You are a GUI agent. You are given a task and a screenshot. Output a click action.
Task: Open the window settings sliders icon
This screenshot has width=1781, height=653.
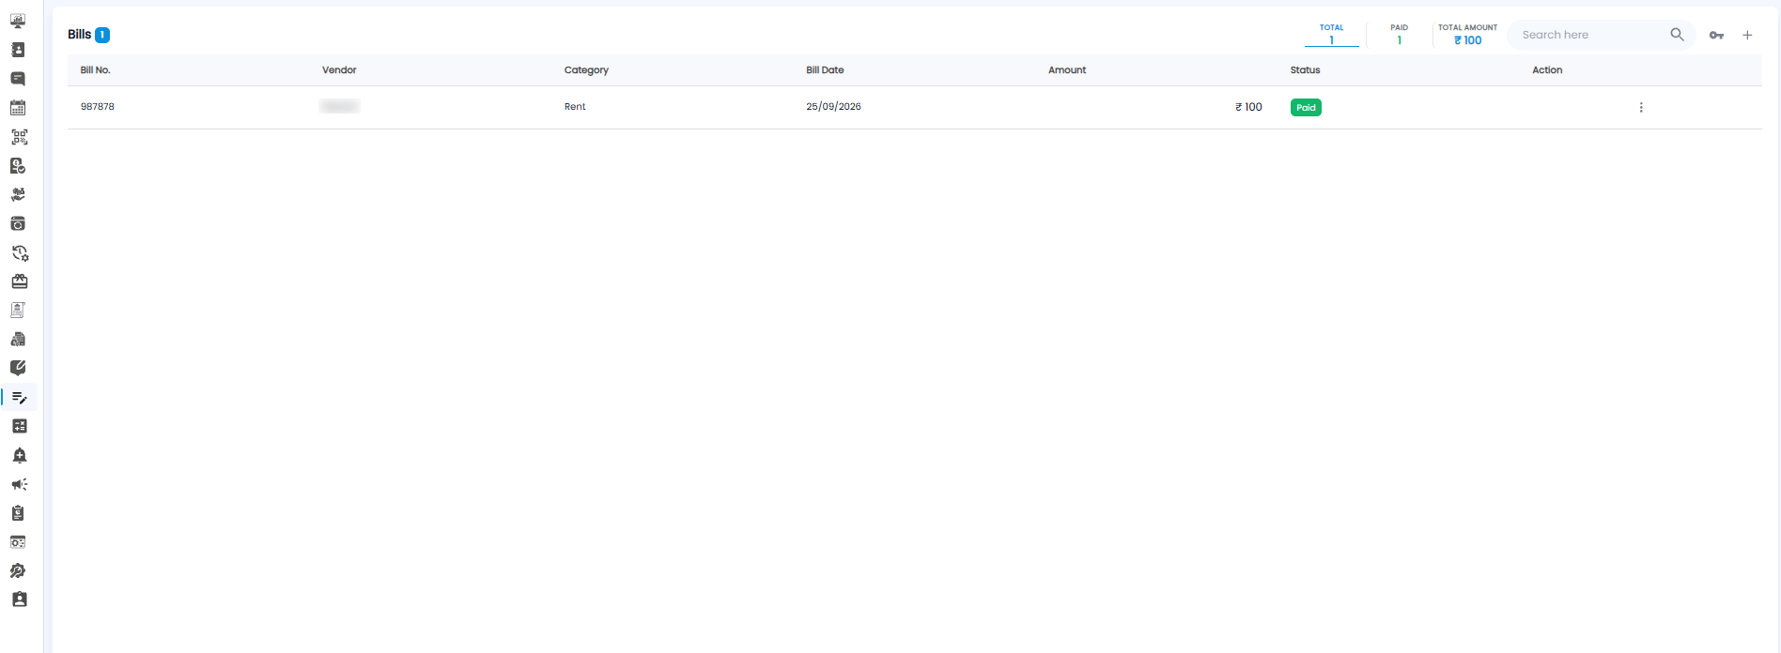pyautogui.click(x=18, y=542)
